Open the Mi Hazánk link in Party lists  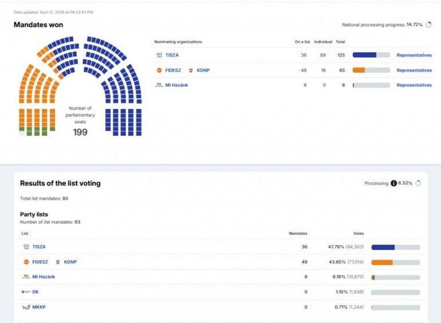point(44,277)
